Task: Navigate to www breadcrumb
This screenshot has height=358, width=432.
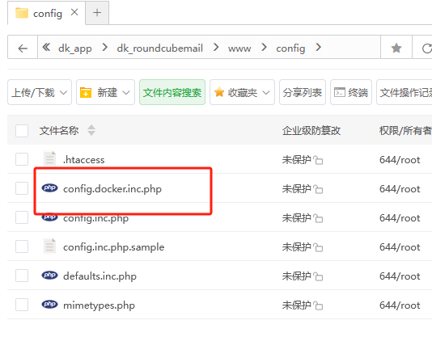Action: point(239,48)
